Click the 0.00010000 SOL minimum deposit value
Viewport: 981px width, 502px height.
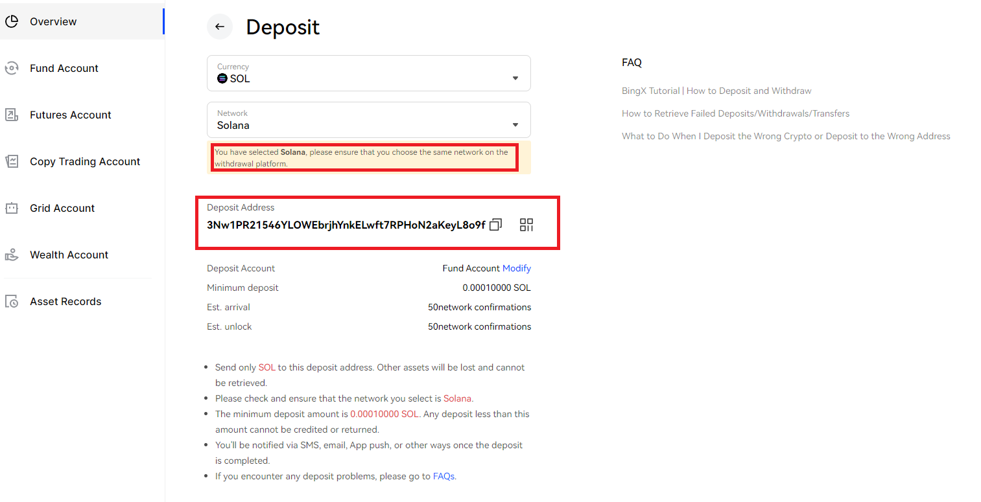(x=497, y=288)
